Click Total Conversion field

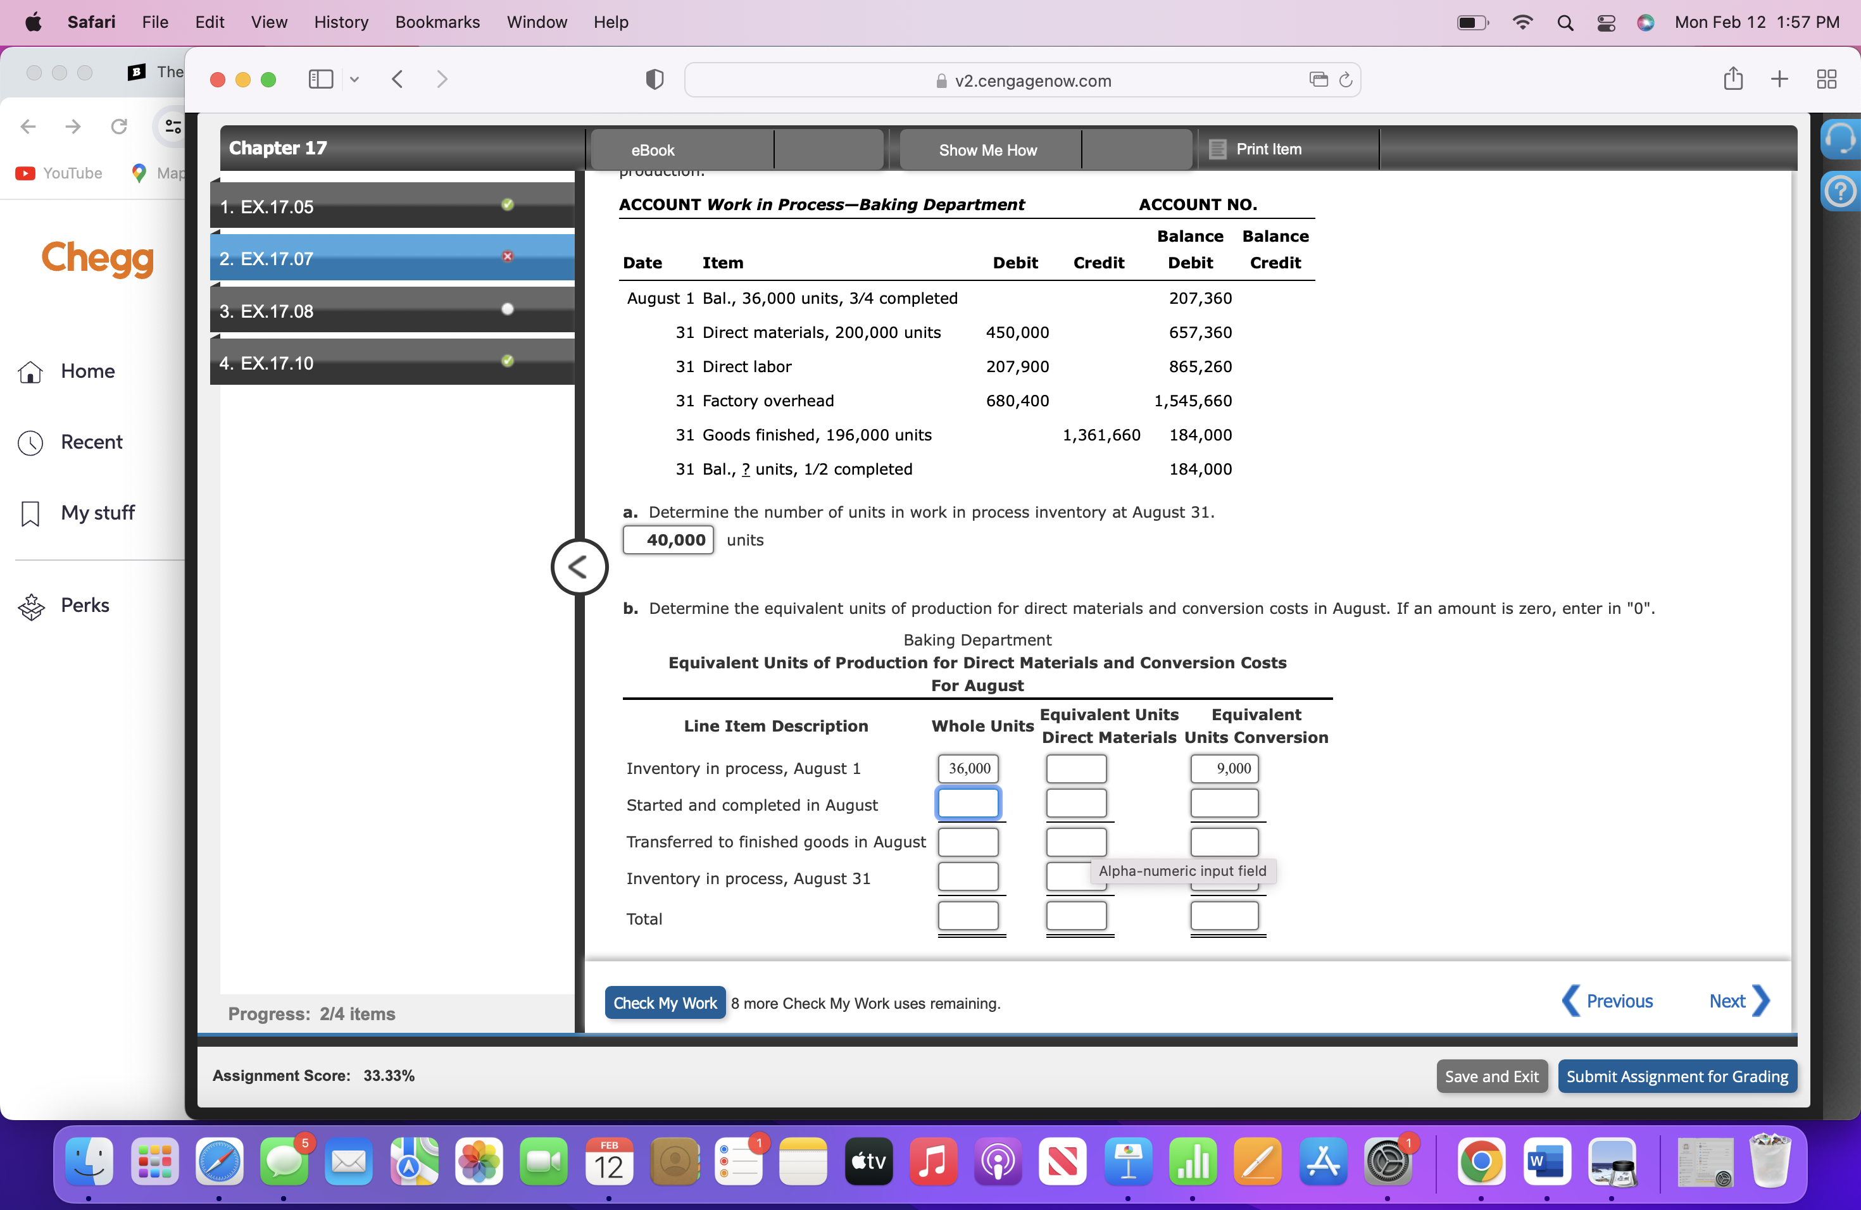[1224, 915]
